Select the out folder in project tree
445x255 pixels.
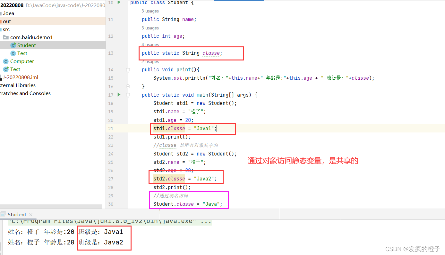(x=7, y=21)
